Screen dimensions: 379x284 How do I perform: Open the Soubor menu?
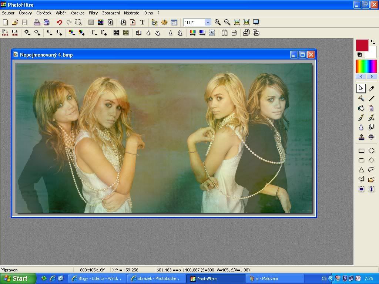8,13
